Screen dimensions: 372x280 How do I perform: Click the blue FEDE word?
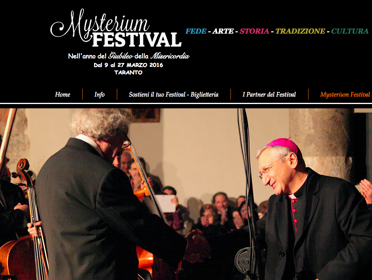click(x=196, y=31)
